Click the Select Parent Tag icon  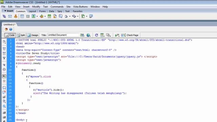point(4,65)
